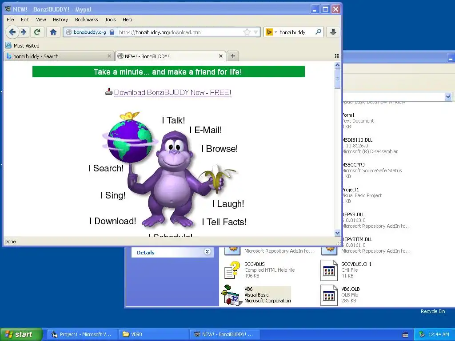Click the purple gorilla BonziBuddy image

(x=174, y=180)
